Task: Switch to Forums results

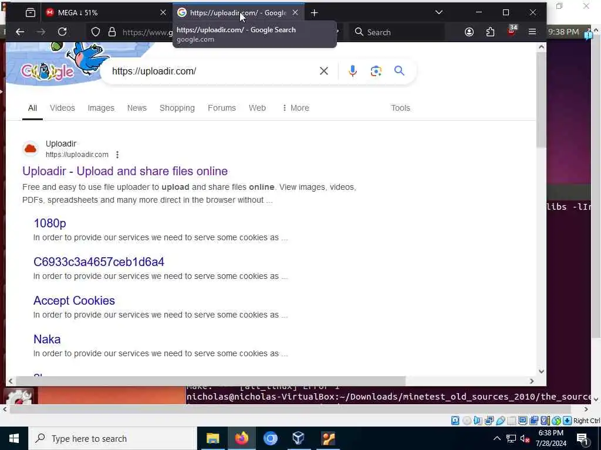Action: (222, 108)
